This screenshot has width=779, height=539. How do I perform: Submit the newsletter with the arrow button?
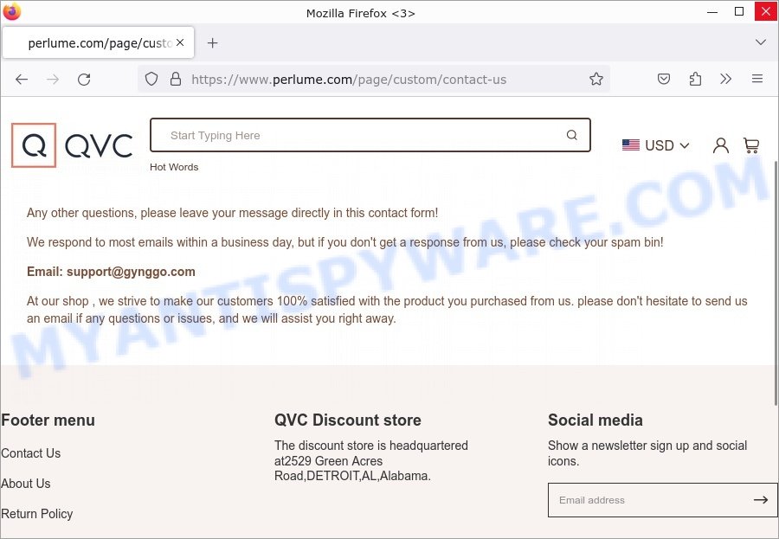pos(761,500)
